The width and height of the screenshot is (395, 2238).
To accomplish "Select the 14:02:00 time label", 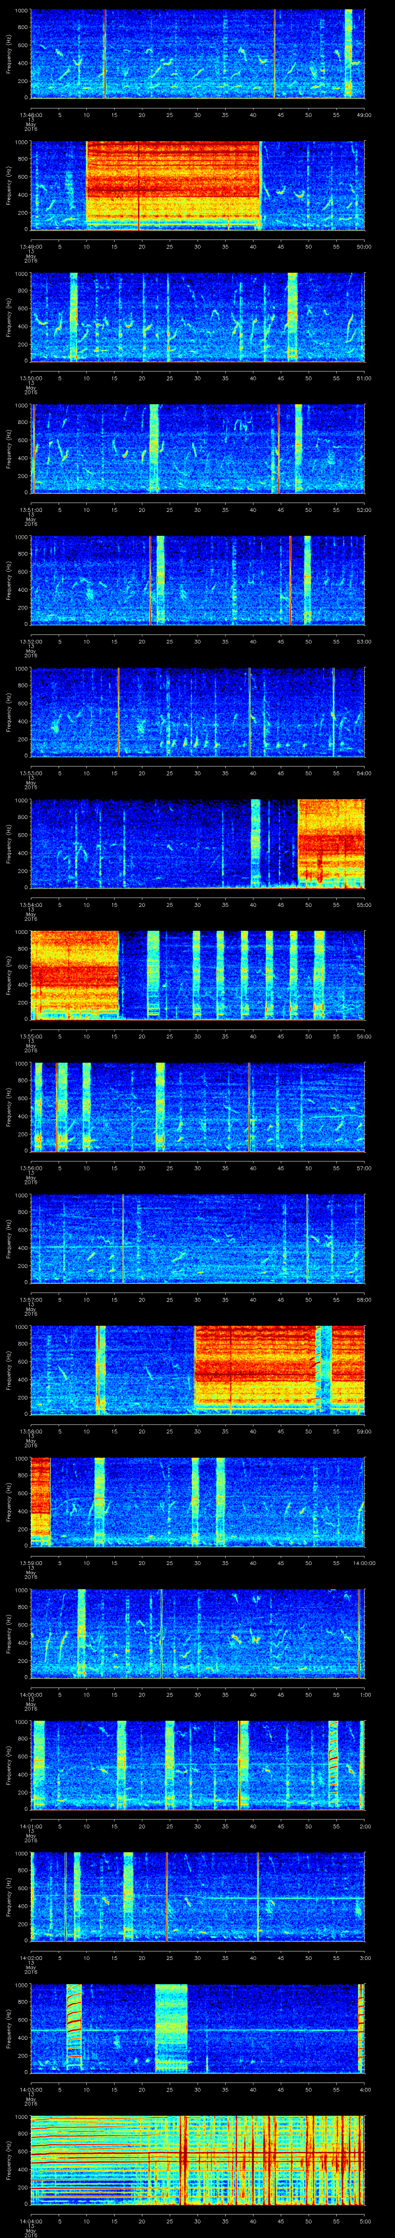I will [x=30, y=1958].
